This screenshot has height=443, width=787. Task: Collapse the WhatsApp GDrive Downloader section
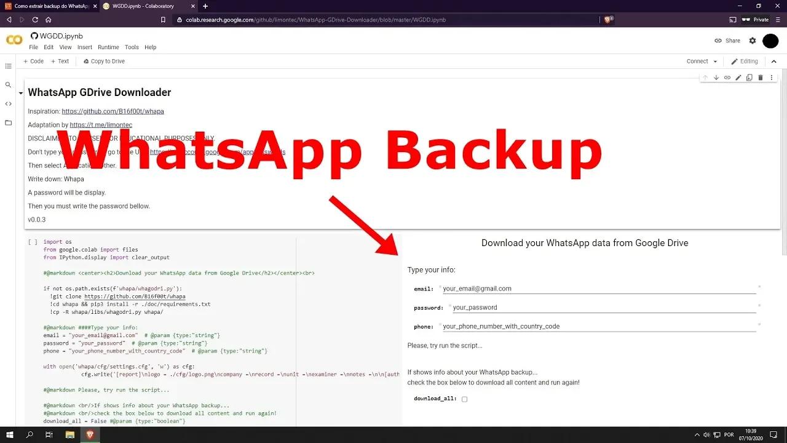coord(20,92)
